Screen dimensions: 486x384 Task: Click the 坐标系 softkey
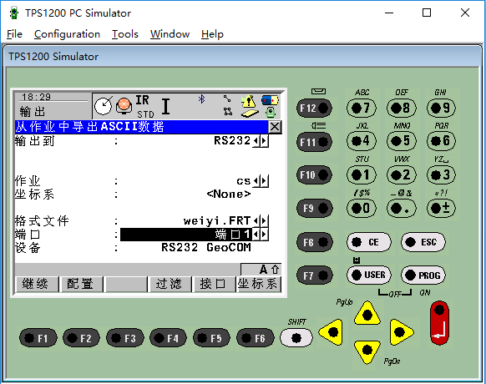258,284
